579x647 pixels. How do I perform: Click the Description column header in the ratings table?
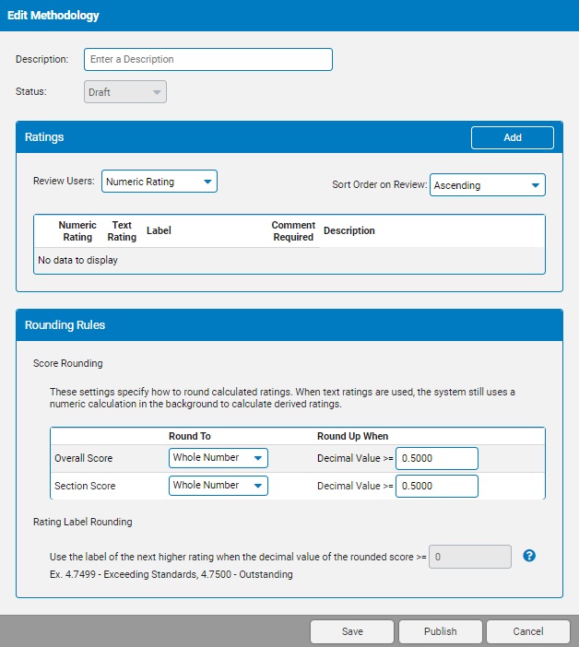(349, 230)
